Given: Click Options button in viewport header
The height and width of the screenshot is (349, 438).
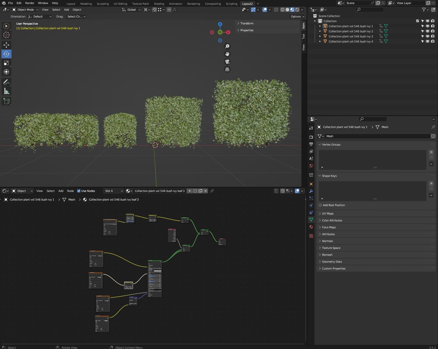Looking at the screenshot, I should pos(297,16).
